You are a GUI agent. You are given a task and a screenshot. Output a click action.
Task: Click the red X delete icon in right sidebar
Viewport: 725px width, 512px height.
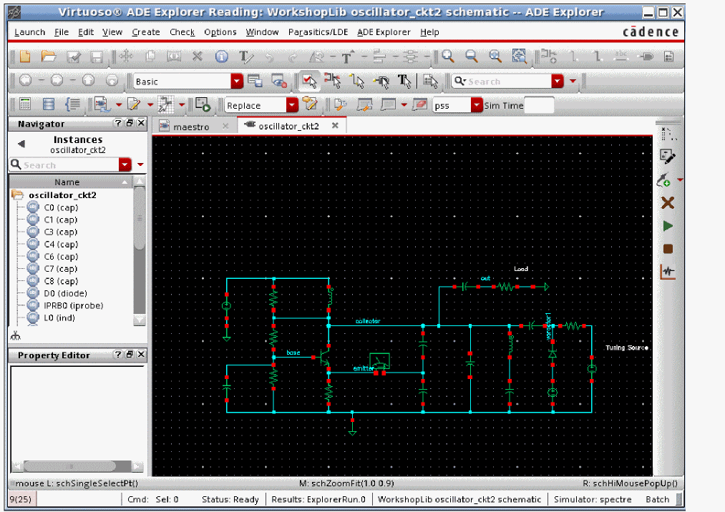(x=668, y=203)
